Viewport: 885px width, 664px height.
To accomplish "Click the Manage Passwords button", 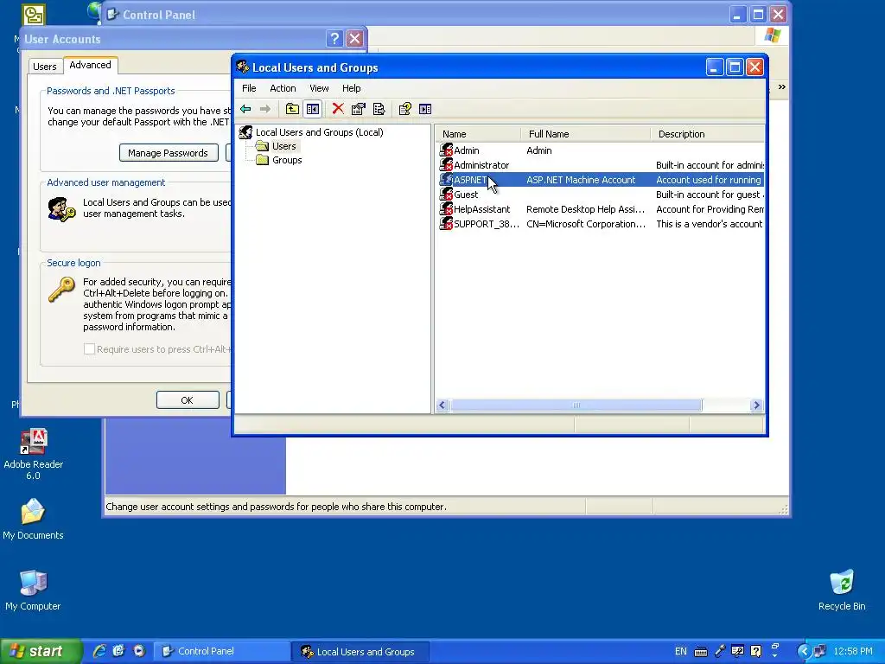I will pyautogui.click(x=169, y=153).
